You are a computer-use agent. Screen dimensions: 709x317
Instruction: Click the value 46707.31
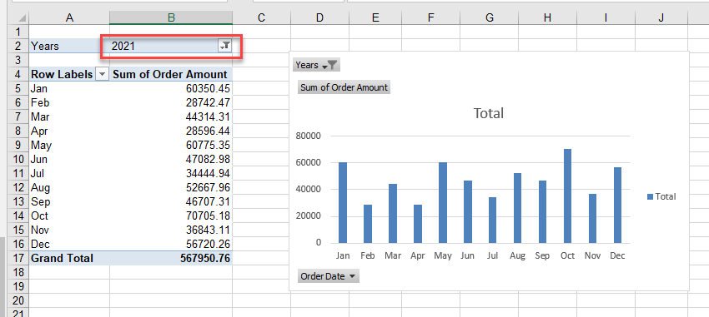pyautogui.click(x=208, y=201)
